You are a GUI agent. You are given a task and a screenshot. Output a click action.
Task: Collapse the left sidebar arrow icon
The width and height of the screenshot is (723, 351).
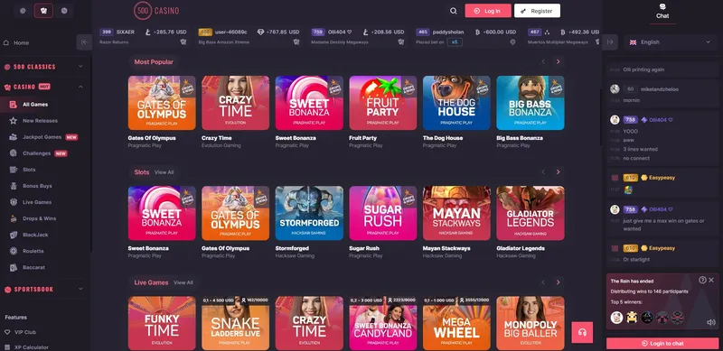click(84, 42)
